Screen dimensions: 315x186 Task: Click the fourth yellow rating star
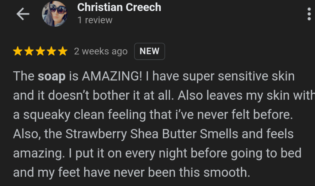(52, 51)
